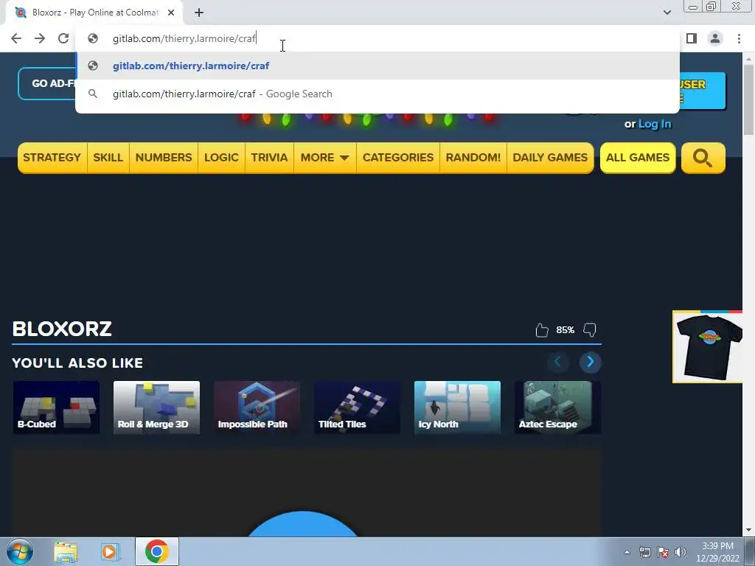Show hidden system tray icons
This screenshot has width=755, height=566.
pos(627,552)
